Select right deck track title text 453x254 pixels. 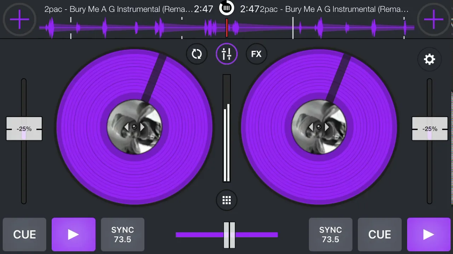point(334,9)
